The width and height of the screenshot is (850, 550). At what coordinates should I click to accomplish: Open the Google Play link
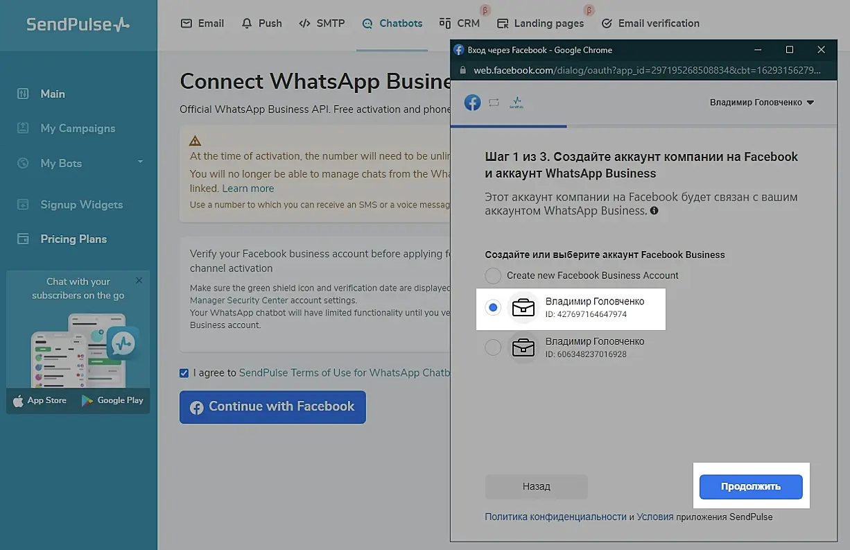point(112,400)
